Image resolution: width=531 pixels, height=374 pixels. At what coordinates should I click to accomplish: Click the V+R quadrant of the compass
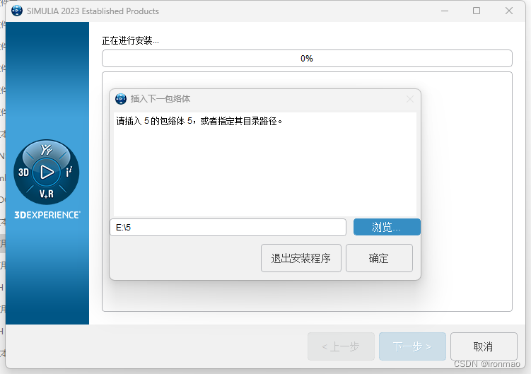[x=47, y=194]
